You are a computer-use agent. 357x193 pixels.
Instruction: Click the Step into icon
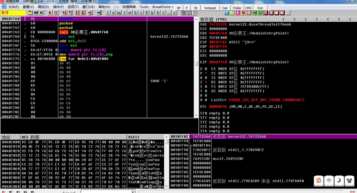coord(64,13)
